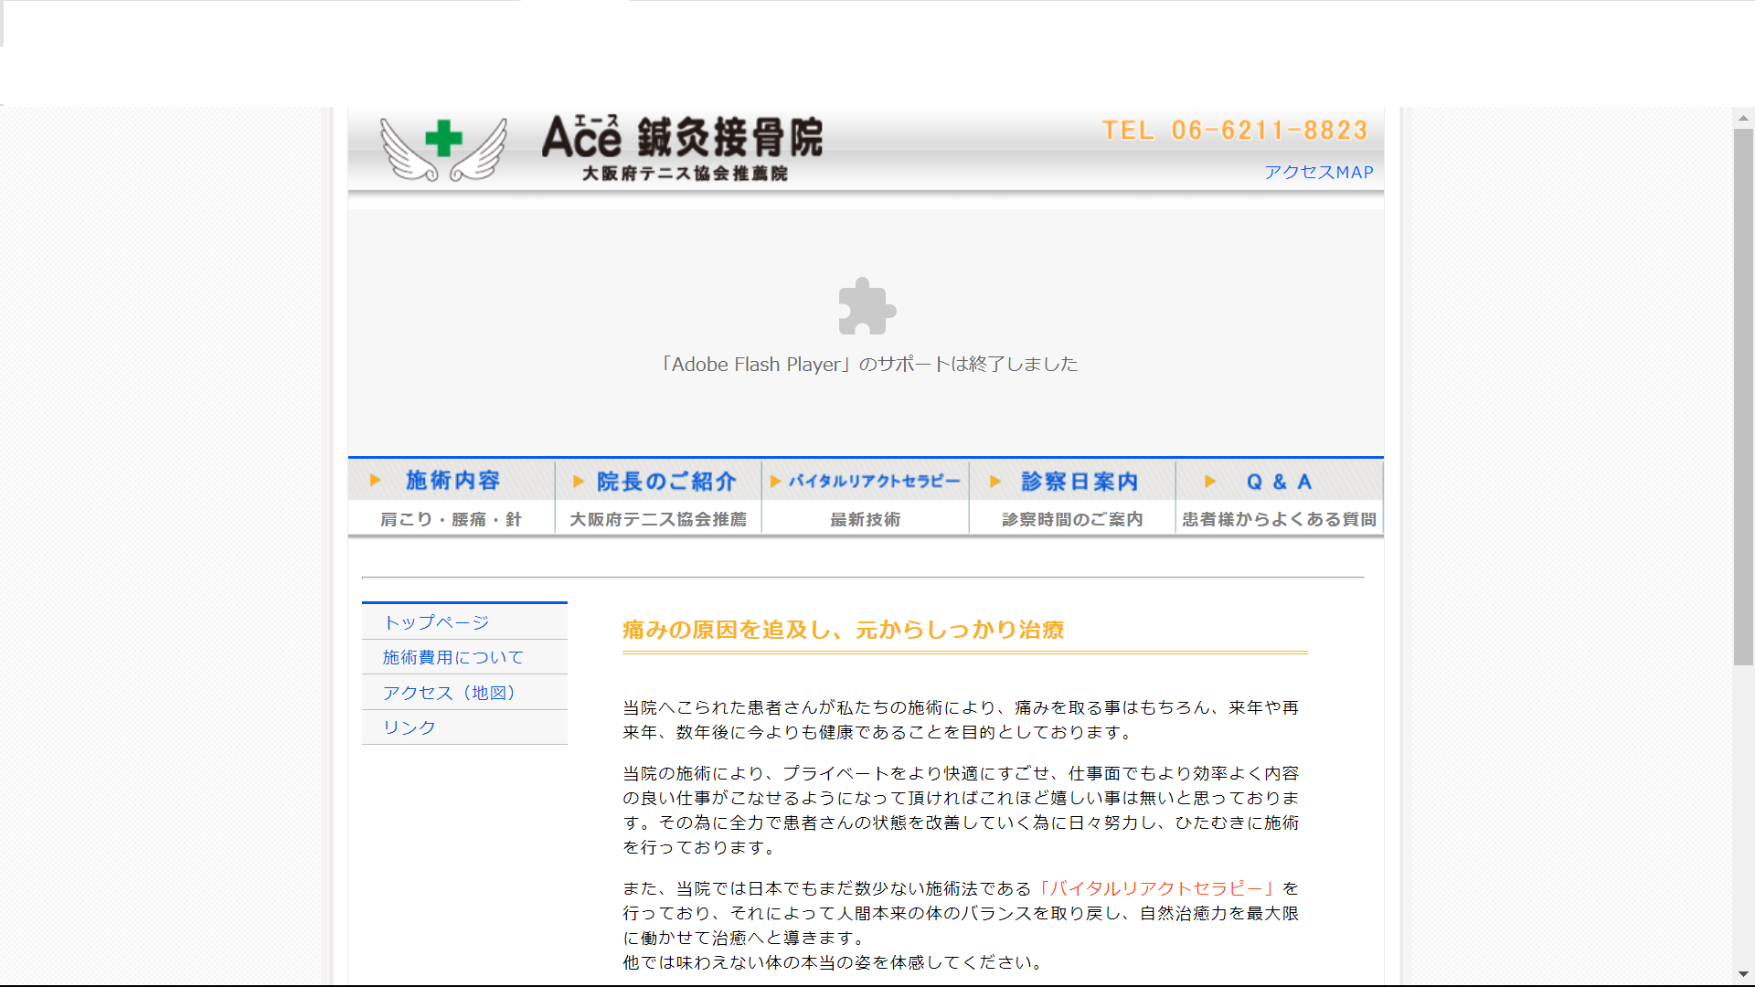The height and width of the screenshot is (987, 1755).
Task: Click the scrollbar up arrow
Action: (x=1743, y=118)
